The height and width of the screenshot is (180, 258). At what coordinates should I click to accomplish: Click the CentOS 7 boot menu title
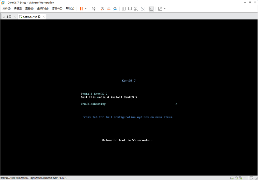(x=129, y=81)
